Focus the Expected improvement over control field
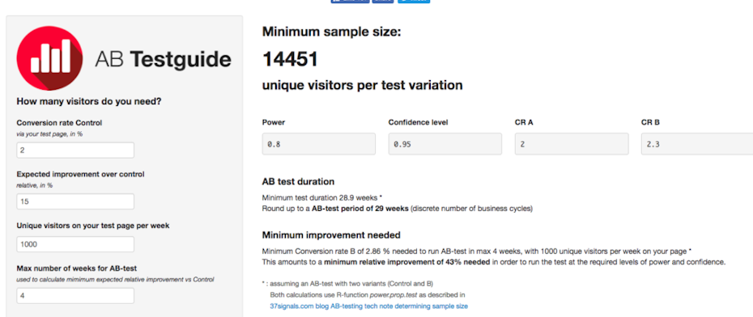 (75, 201)
